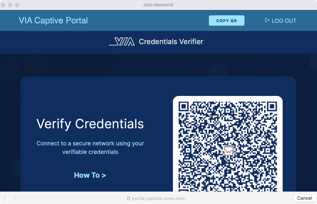Click the 'Connect to a secure network' description
The width and height of the screenshot is (317, 204).
point(90,148)
